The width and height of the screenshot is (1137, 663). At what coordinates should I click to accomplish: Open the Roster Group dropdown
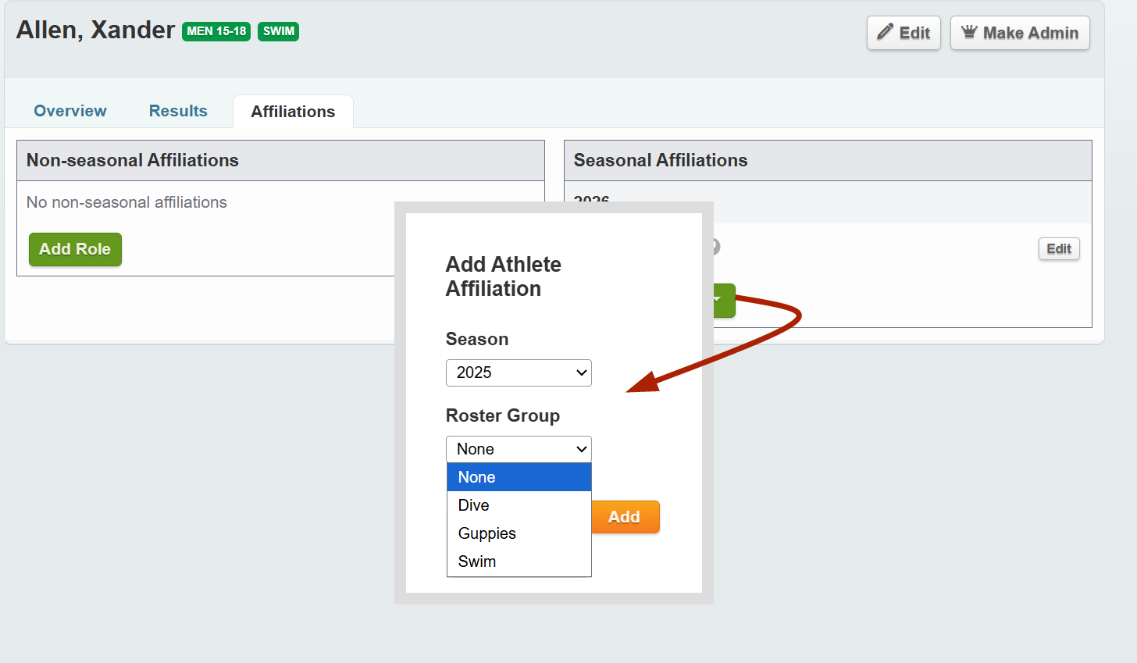point(518,449)
